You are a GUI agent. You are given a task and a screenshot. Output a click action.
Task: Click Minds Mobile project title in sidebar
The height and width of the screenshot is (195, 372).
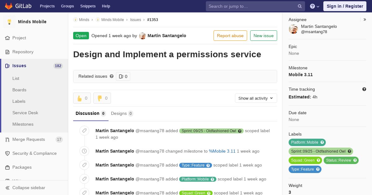click(32, 22)
